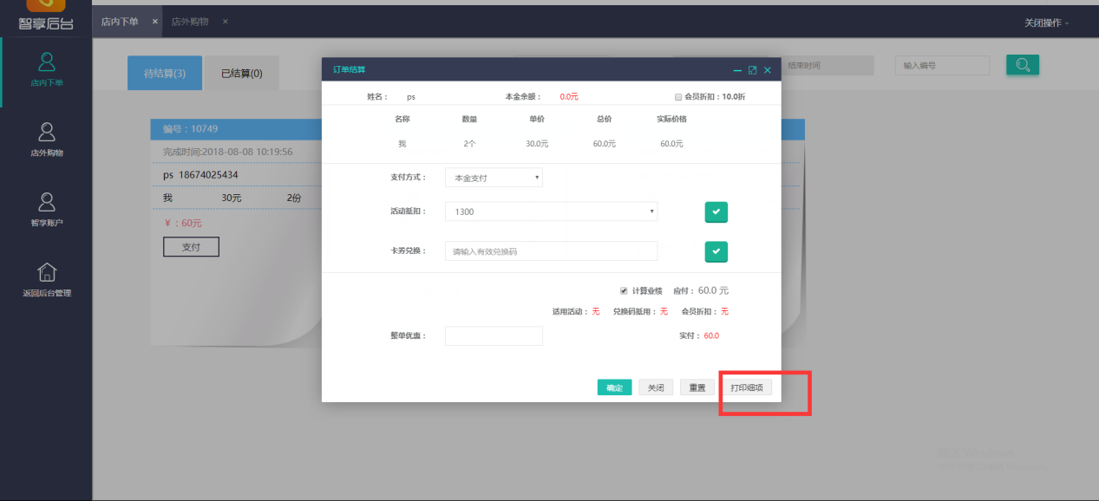Click the 30.0元 unit price cell
Screen dimensions: 1099x501
click(537, 143)
